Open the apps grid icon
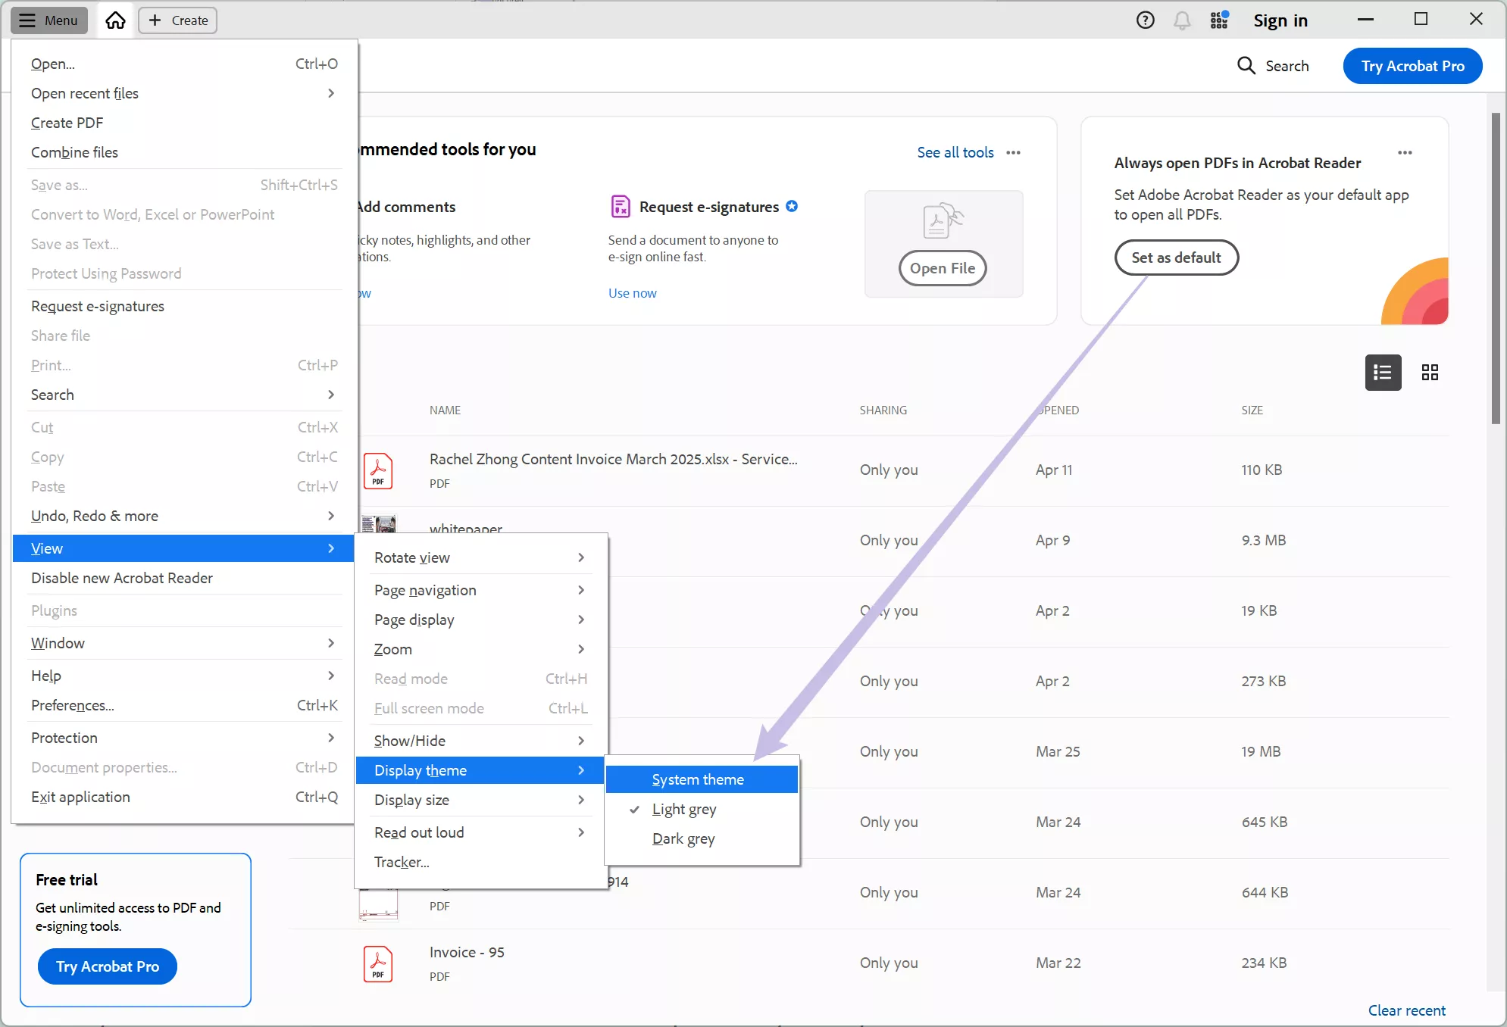 pyautogui.click(x=1218, y=20)
